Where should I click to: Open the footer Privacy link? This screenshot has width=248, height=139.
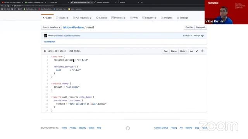73,128
